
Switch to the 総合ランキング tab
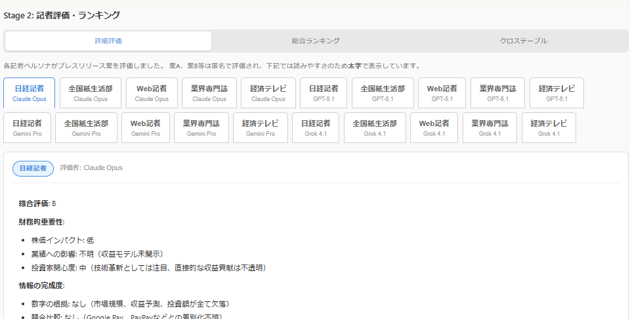click(316, 41)
